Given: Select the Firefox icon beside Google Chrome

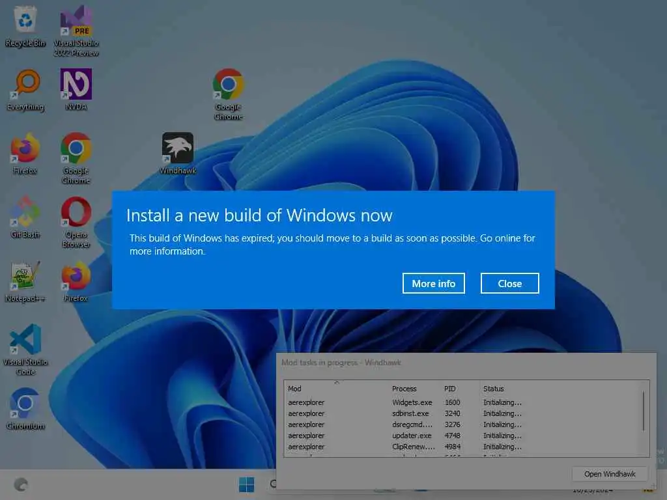Looking at the screenshot, I should point(25,154).
